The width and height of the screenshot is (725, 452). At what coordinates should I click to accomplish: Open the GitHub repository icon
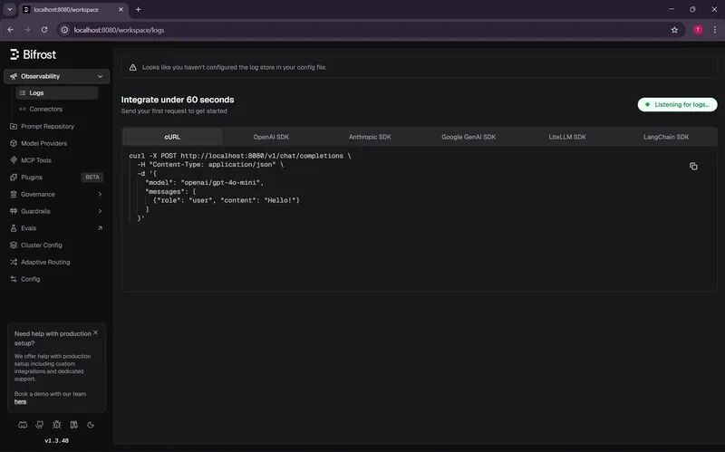coord(39,424)
